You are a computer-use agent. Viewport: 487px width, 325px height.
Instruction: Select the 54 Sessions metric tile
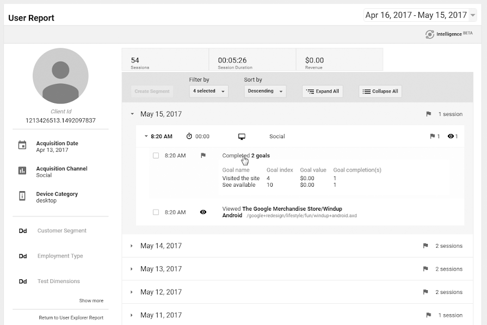[x=165, y=59]
